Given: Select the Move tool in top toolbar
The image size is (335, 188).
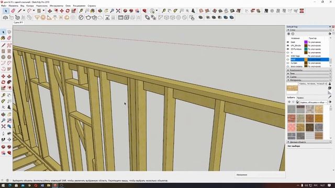Looking at the screenshot, I should click(62, 10).
